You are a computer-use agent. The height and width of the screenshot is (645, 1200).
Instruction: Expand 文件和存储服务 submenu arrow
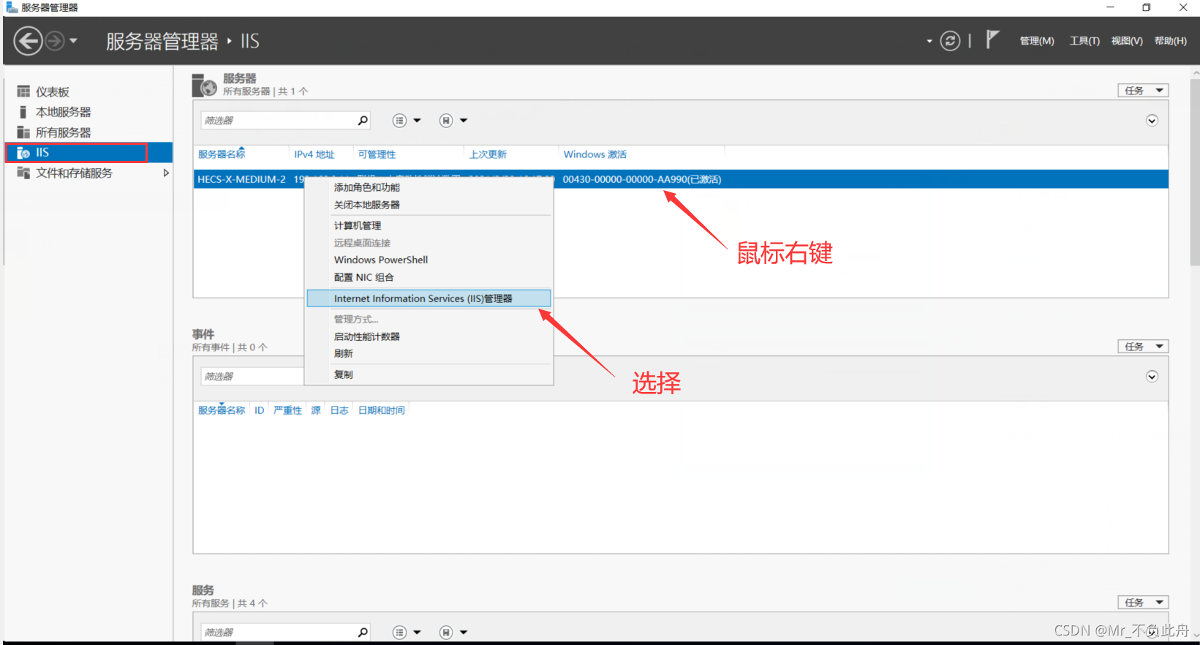[x=166, y=173]
